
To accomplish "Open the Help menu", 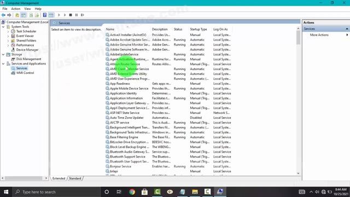I will [38, 9].
